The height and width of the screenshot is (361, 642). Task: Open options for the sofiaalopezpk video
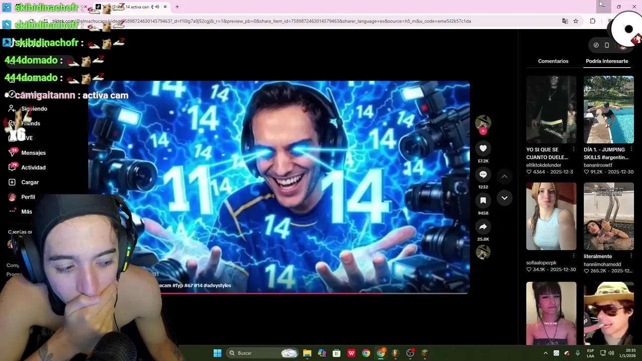[574, 256]
